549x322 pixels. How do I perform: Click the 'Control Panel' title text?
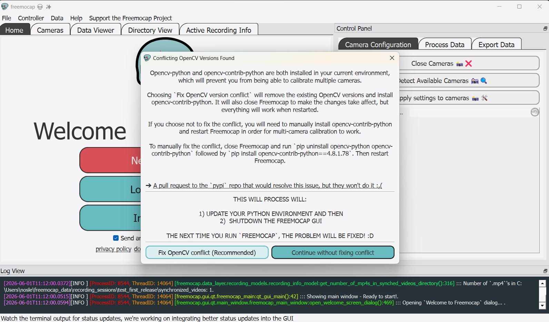pyautogui.click(x=354, y=29)
